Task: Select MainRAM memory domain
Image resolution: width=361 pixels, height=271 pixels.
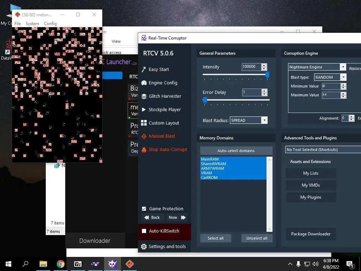Action: coord(233,159)
